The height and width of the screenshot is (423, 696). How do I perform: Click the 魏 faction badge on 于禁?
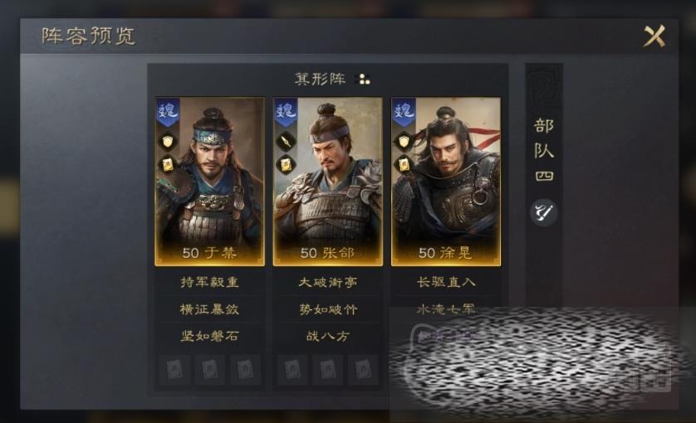[x=167, y=112]
